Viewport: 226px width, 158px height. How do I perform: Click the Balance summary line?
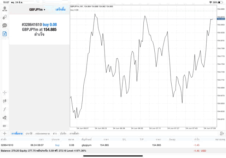point(43,151)
